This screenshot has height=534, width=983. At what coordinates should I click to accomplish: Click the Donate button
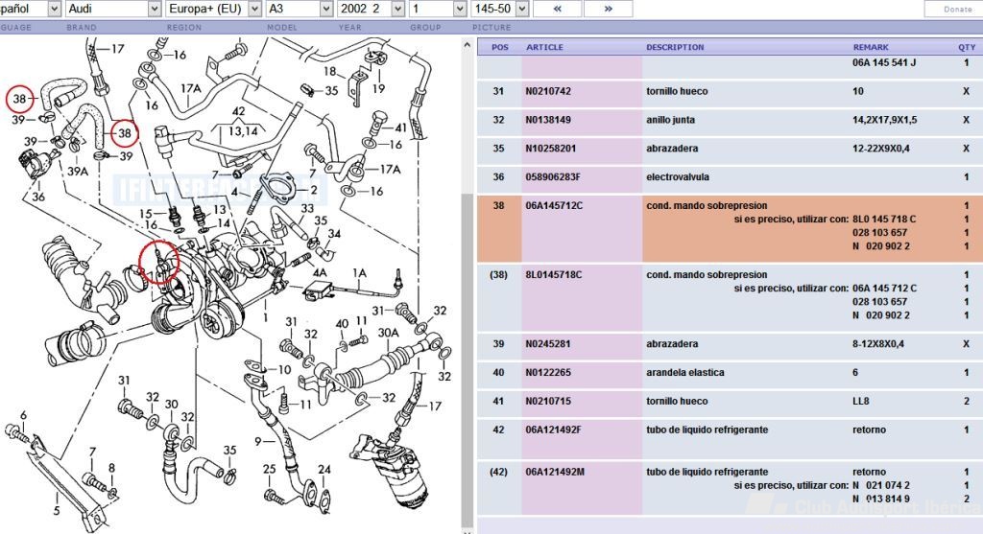[957, 9]
